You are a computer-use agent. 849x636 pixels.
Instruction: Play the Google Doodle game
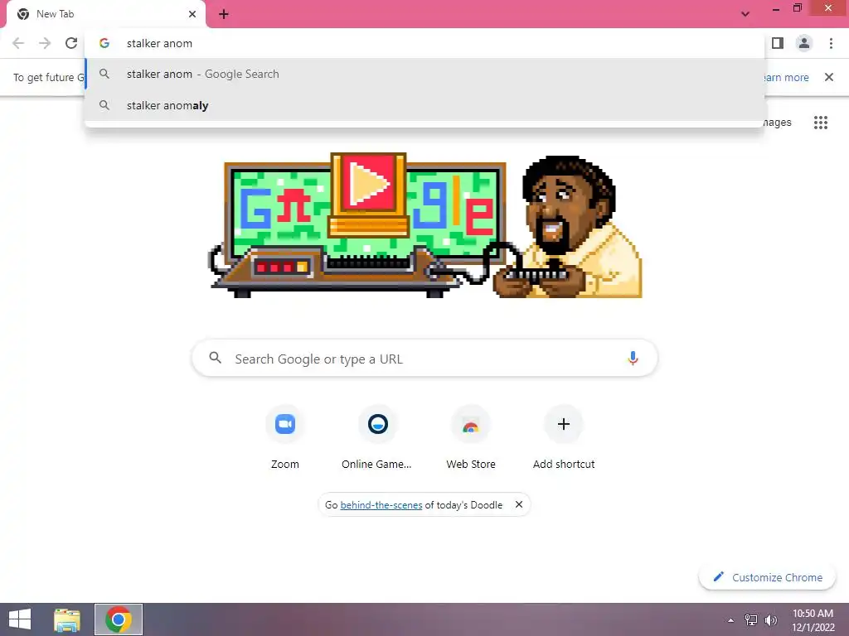(x=369, y=184)
